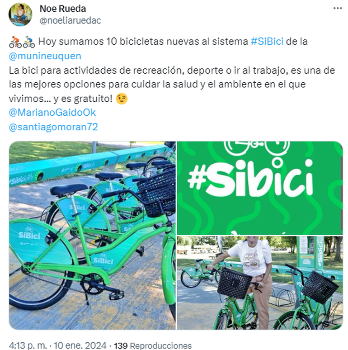Open the @santiagomoran72 mention
This screenshot has width=348, height=350.
[53, 127]
